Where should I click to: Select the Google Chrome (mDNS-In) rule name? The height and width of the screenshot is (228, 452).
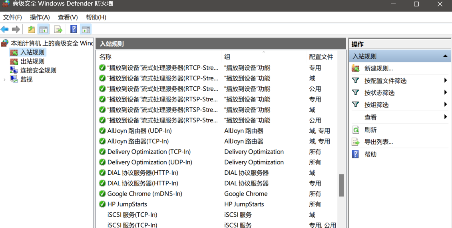145,194
